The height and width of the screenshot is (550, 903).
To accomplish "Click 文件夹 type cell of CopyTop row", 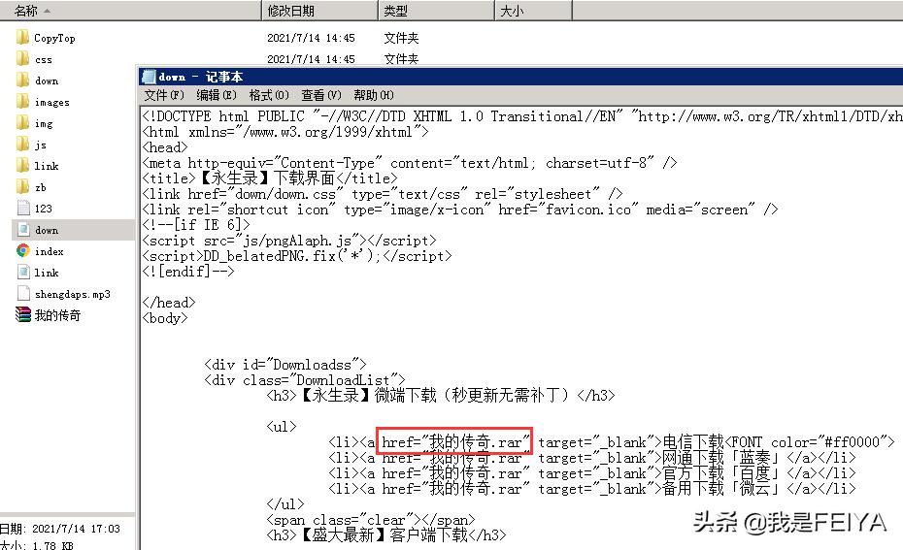I will coord(401,38).
